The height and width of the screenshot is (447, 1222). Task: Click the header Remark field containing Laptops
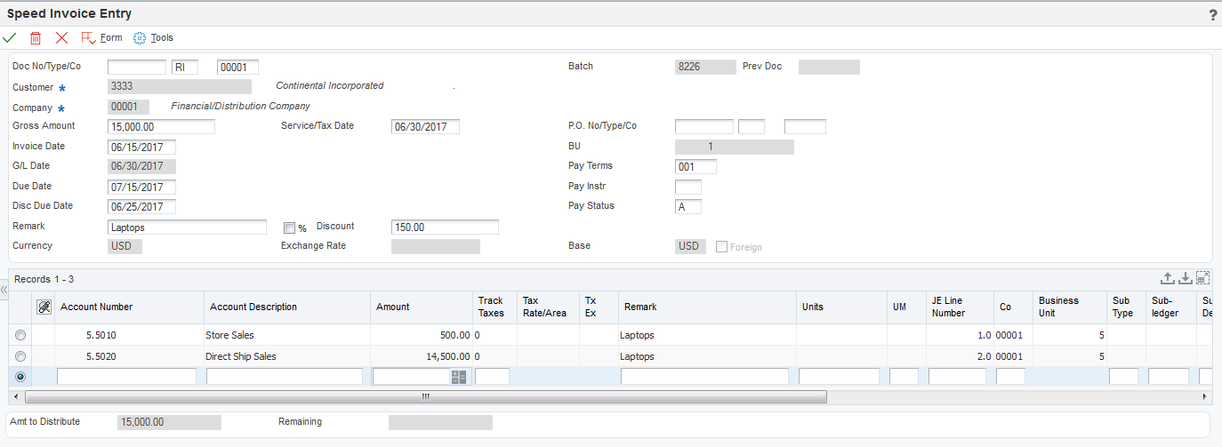tap(187, 227)
